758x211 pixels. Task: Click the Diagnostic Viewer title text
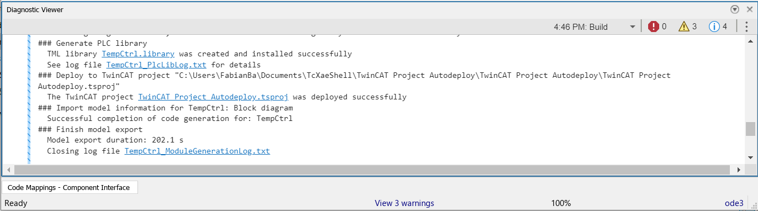pyautogui.click(x=35, y=10)
